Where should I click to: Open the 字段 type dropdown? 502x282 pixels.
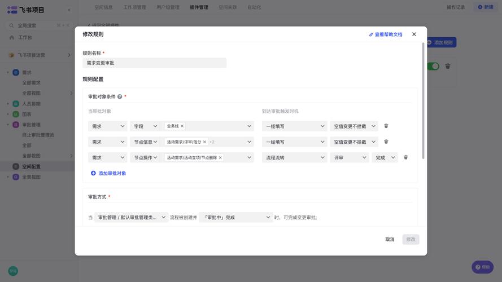click(145, 126)
